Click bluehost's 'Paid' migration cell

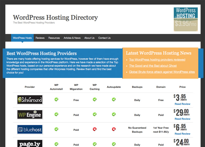tap(76, 130)
